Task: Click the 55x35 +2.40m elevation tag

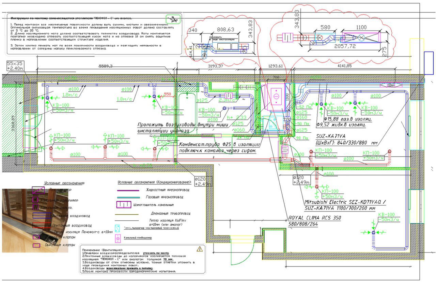Action: point(15,66)
